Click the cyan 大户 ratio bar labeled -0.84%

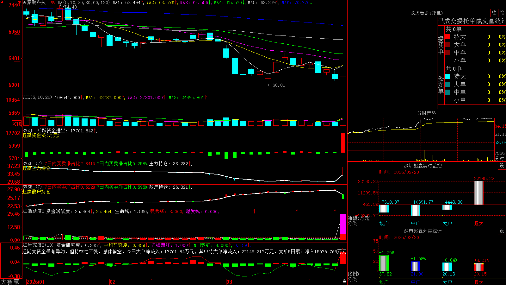coord(447,267)
